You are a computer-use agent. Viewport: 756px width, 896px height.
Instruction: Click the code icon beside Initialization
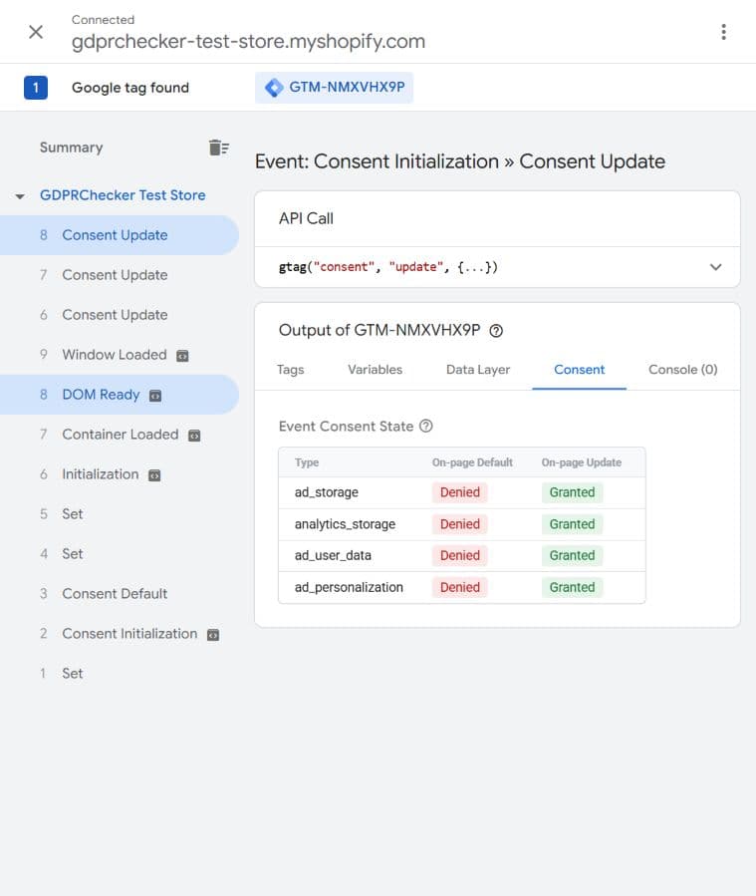(x=154, y=475)
